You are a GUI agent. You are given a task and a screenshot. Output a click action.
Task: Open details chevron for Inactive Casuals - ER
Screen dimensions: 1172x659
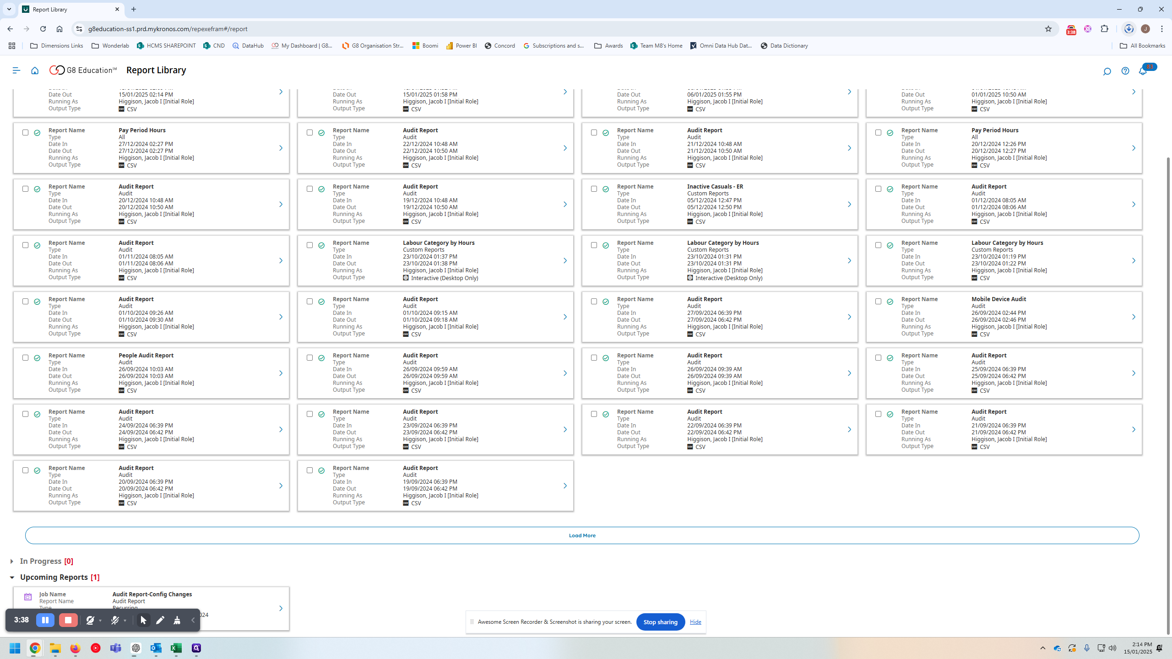[849, 205]
